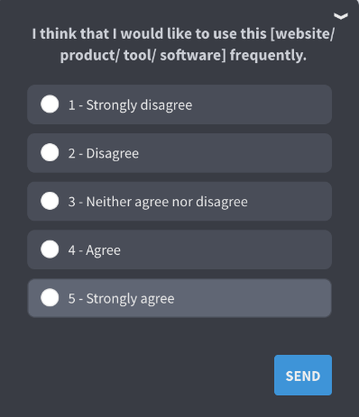Minimize the feedback widget via the down chevron
Image resolution: width=359 pixels, height=417 pixels.
click(341, 16)
